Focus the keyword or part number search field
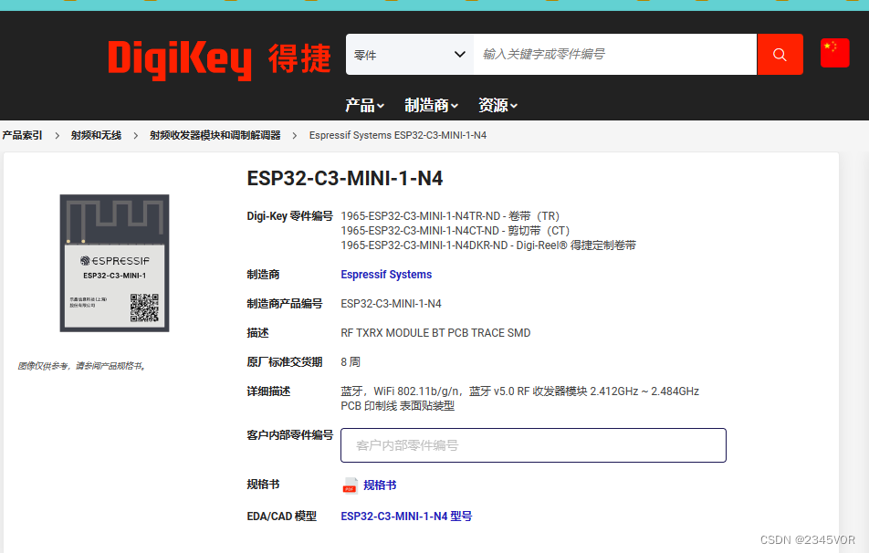 (615, 55)
